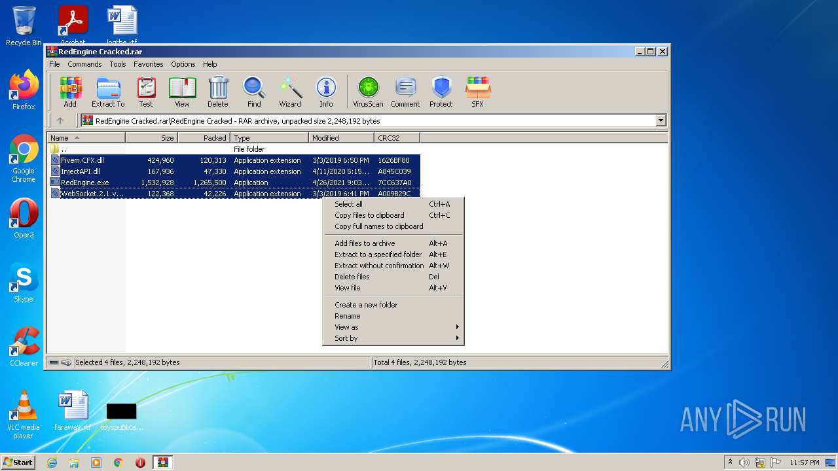Click the Delete toolbar icon

[x=218, y=92]
